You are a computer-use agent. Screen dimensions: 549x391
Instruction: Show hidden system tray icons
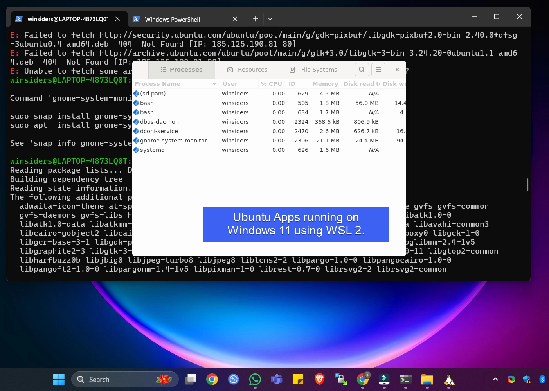(495, 379)
